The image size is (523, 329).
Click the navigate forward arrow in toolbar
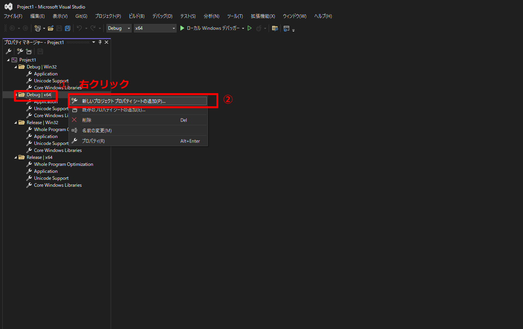click(x=25, y=28)
